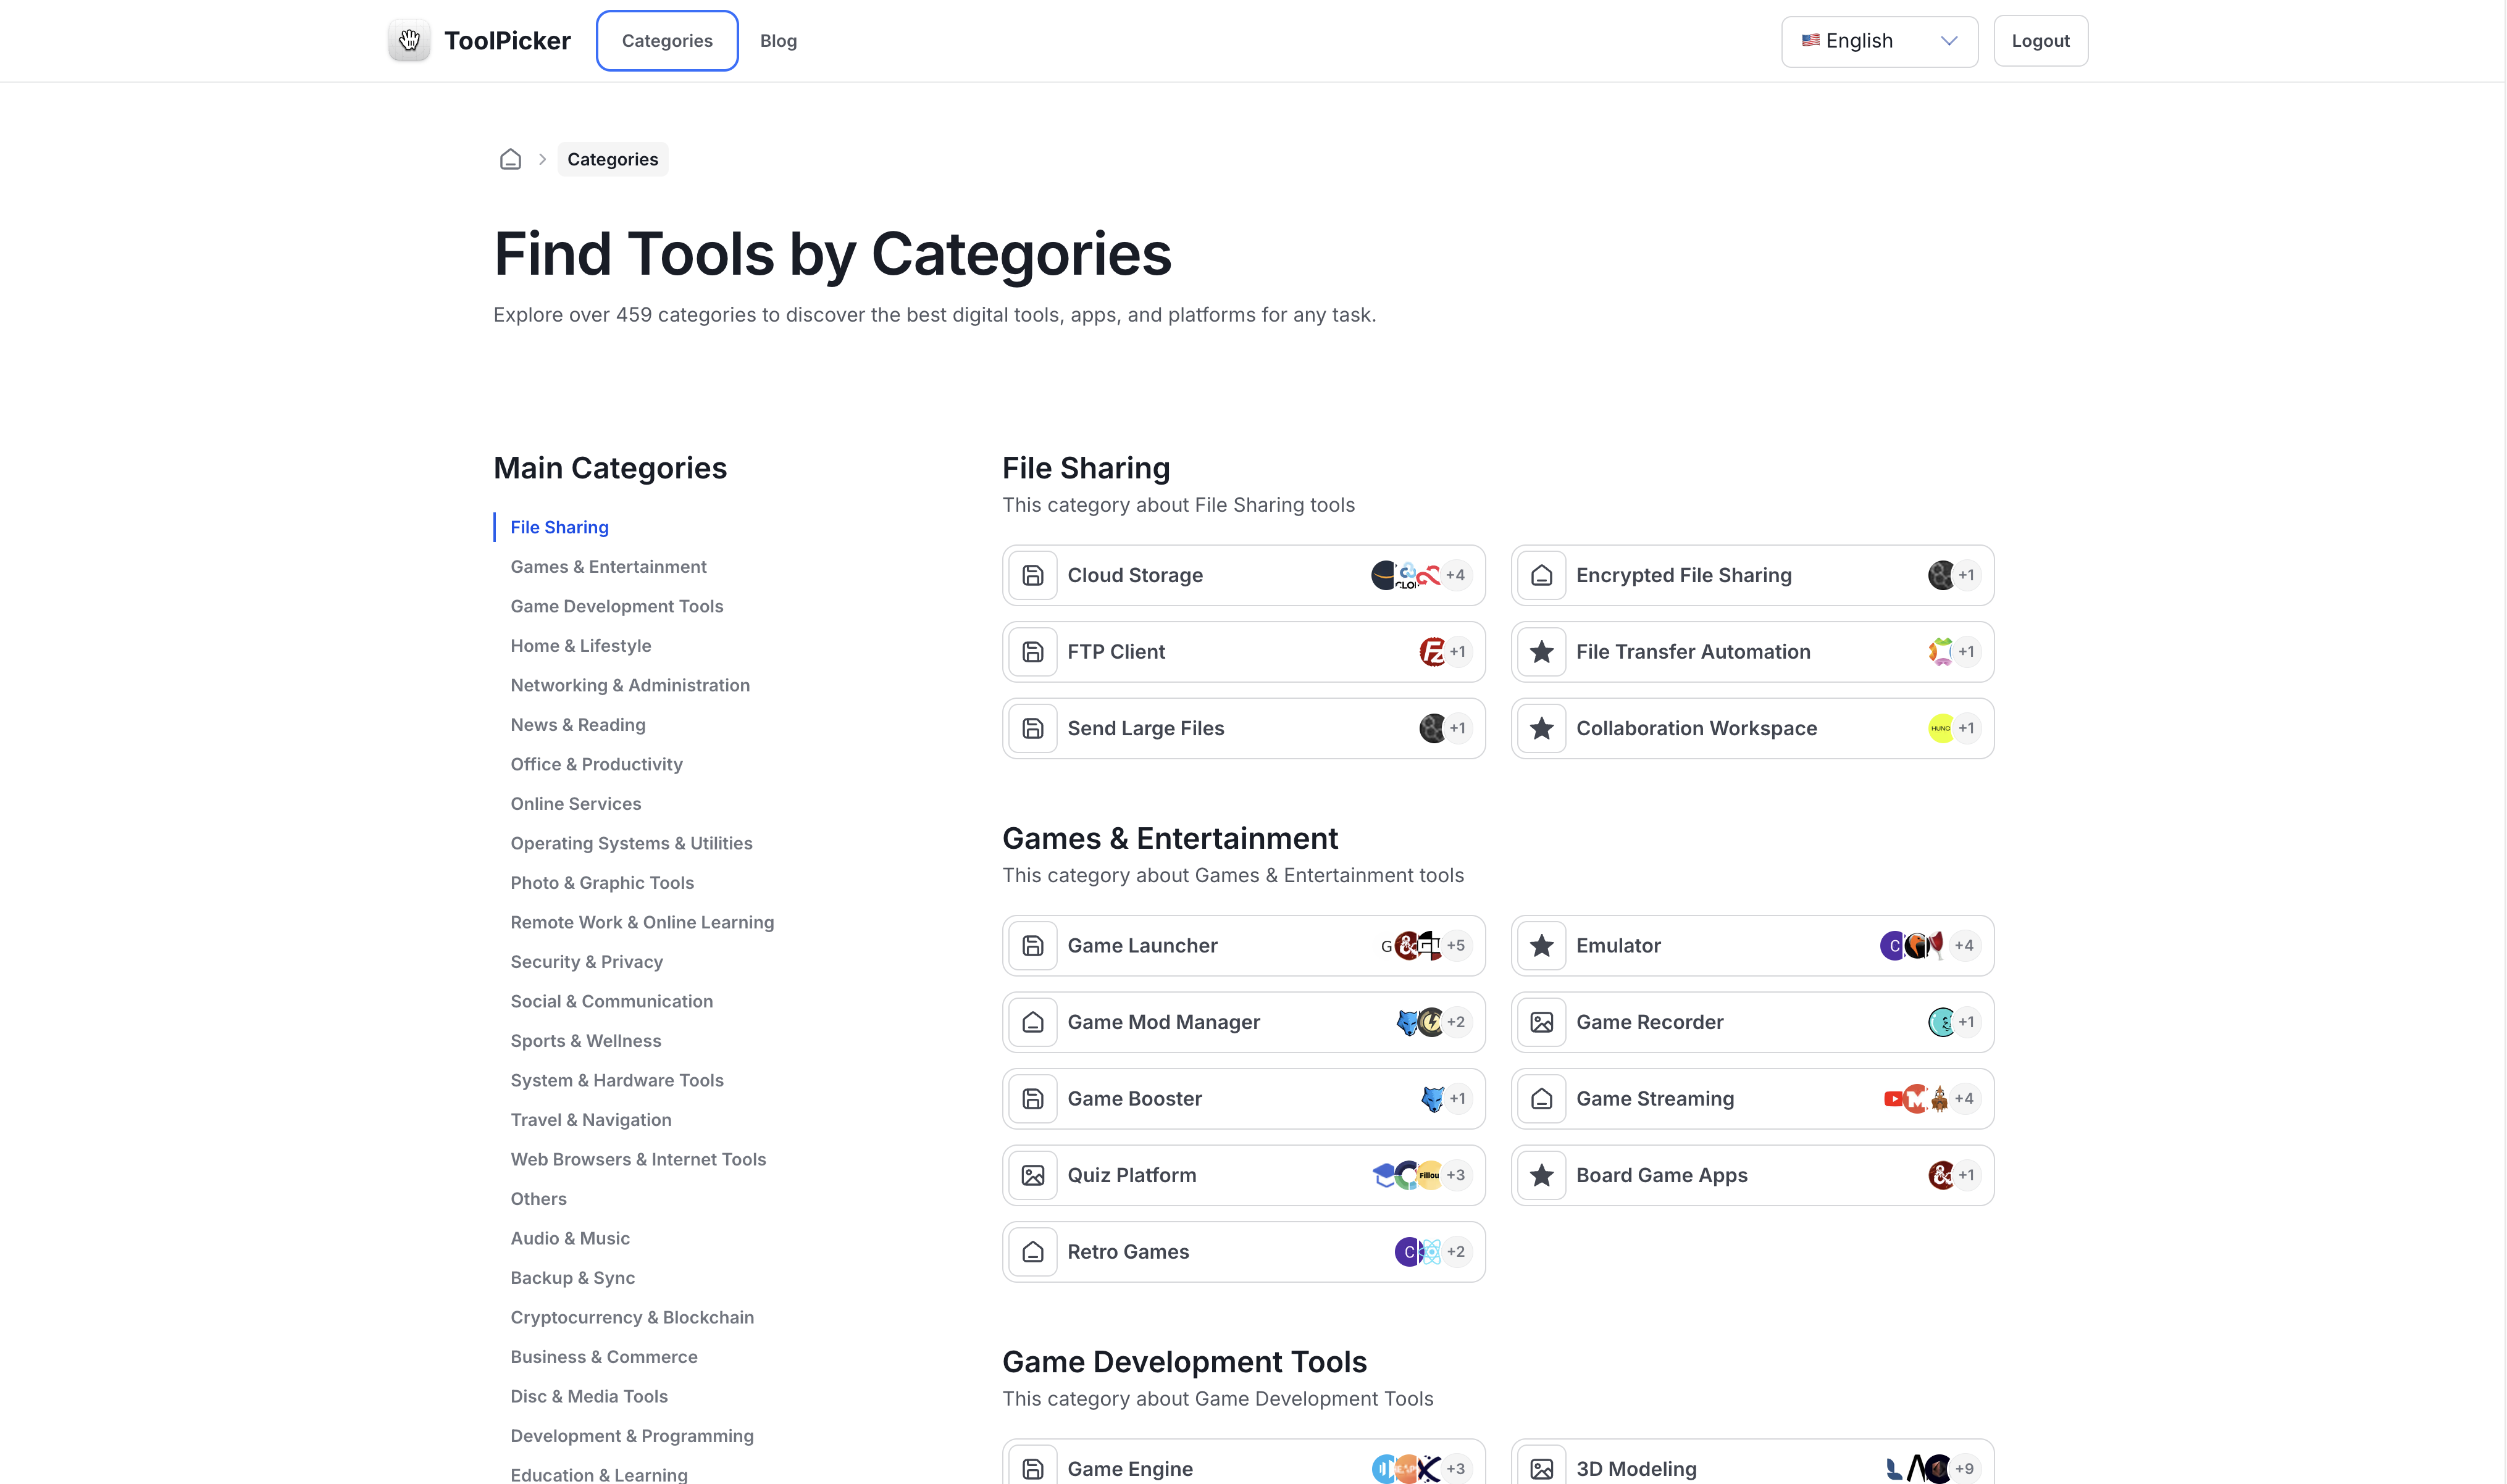Open the Categories menu item
Screen dimensions: 2507x1484
(666, 40)
